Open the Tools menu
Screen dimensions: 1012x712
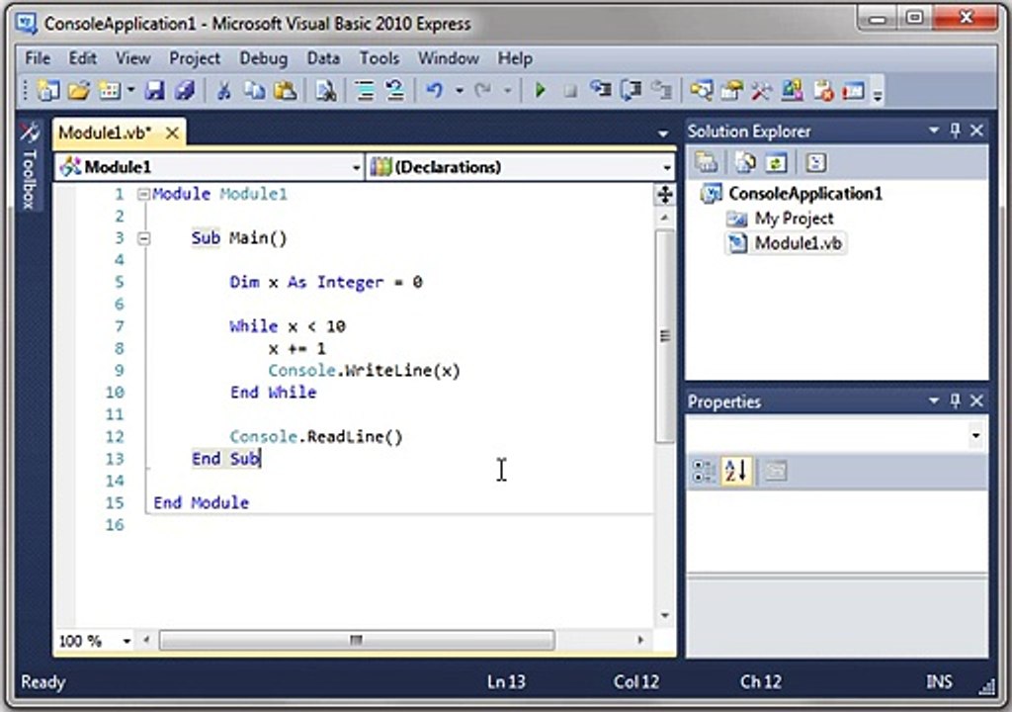click(x=379, y=58)
